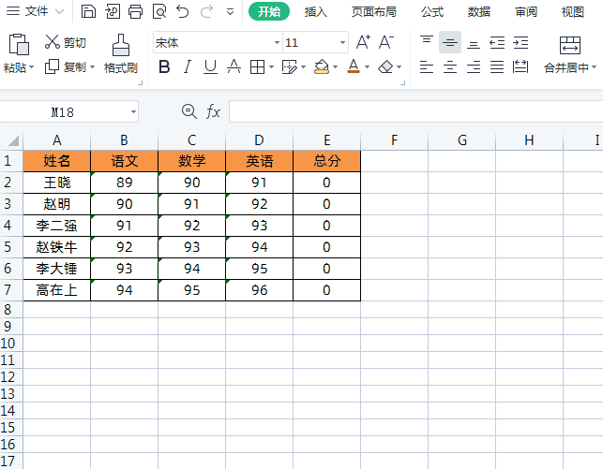Viewport: 603px width, 469px height.
Task: Click the zoom magnifier by formula bar
Action: click(189, 111)
